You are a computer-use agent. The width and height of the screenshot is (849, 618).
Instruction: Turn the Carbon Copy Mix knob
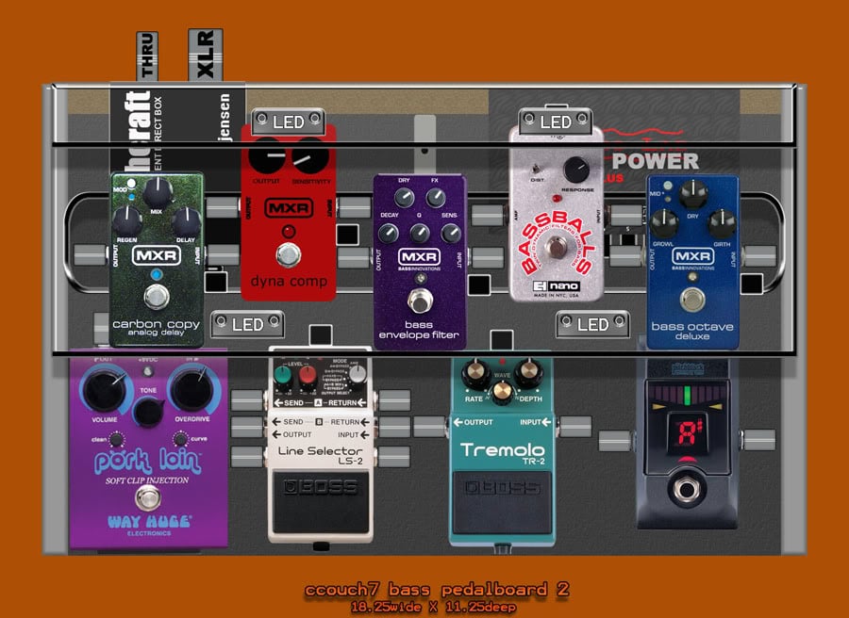click(x=158, y=192)
